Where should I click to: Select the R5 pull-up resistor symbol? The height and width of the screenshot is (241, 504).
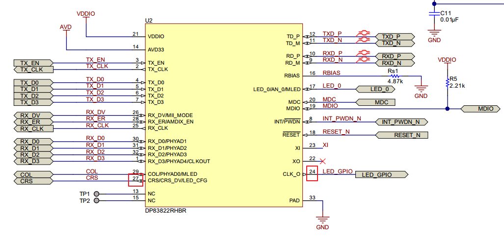[447, 82]
